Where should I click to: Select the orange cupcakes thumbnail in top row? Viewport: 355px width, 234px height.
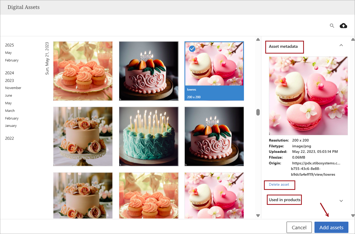(x=83, y=71)
